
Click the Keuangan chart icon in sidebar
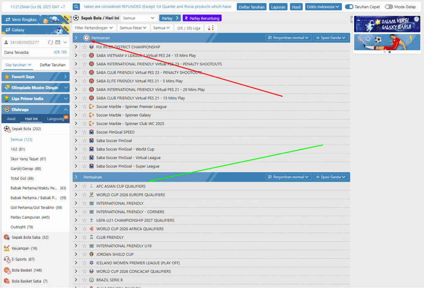click(x=7, y=248)
